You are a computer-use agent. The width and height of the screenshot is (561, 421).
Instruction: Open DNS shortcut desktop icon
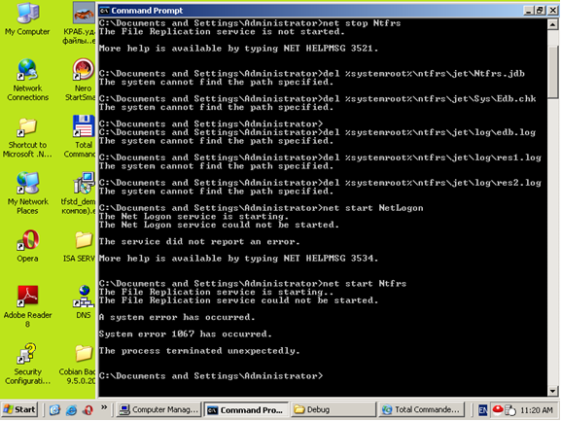coord(84,301)
